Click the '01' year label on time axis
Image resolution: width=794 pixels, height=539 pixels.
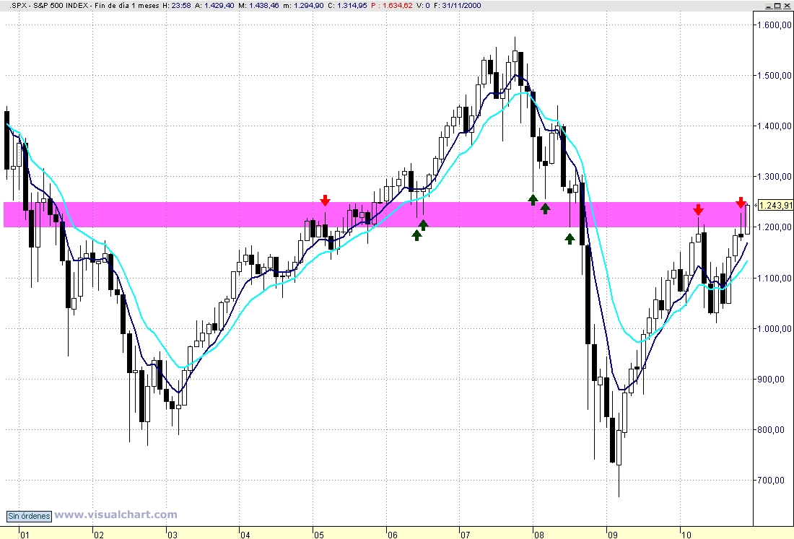coord(25,535)
